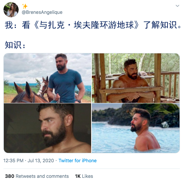View the 1K Likes list
The image size is (183, 182).
click(84, 176)
